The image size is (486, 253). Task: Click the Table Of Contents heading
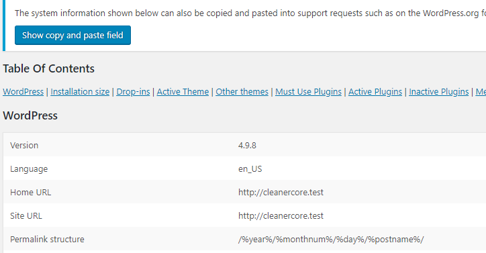pos(48,68)
